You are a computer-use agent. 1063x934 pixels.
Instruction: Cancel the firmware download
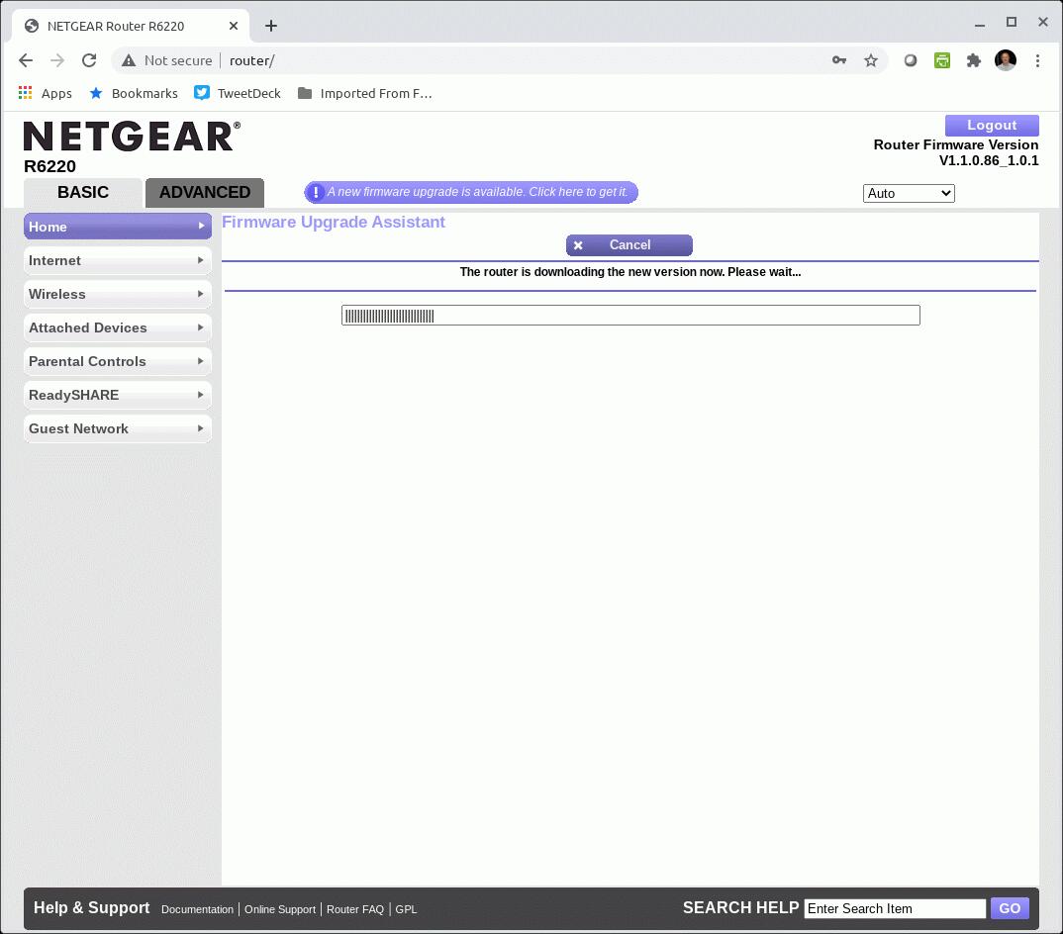(x=629, y=245)
